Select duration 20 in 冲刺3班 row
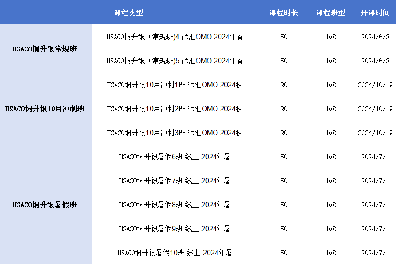This screenshot has width=396, height=264. tap(284, 133)
